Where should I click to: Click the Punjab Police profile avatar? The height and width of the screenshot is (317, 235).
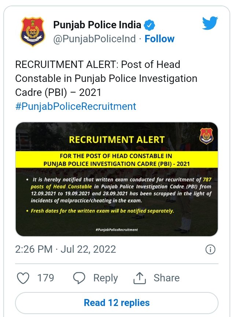coord(33,32)
